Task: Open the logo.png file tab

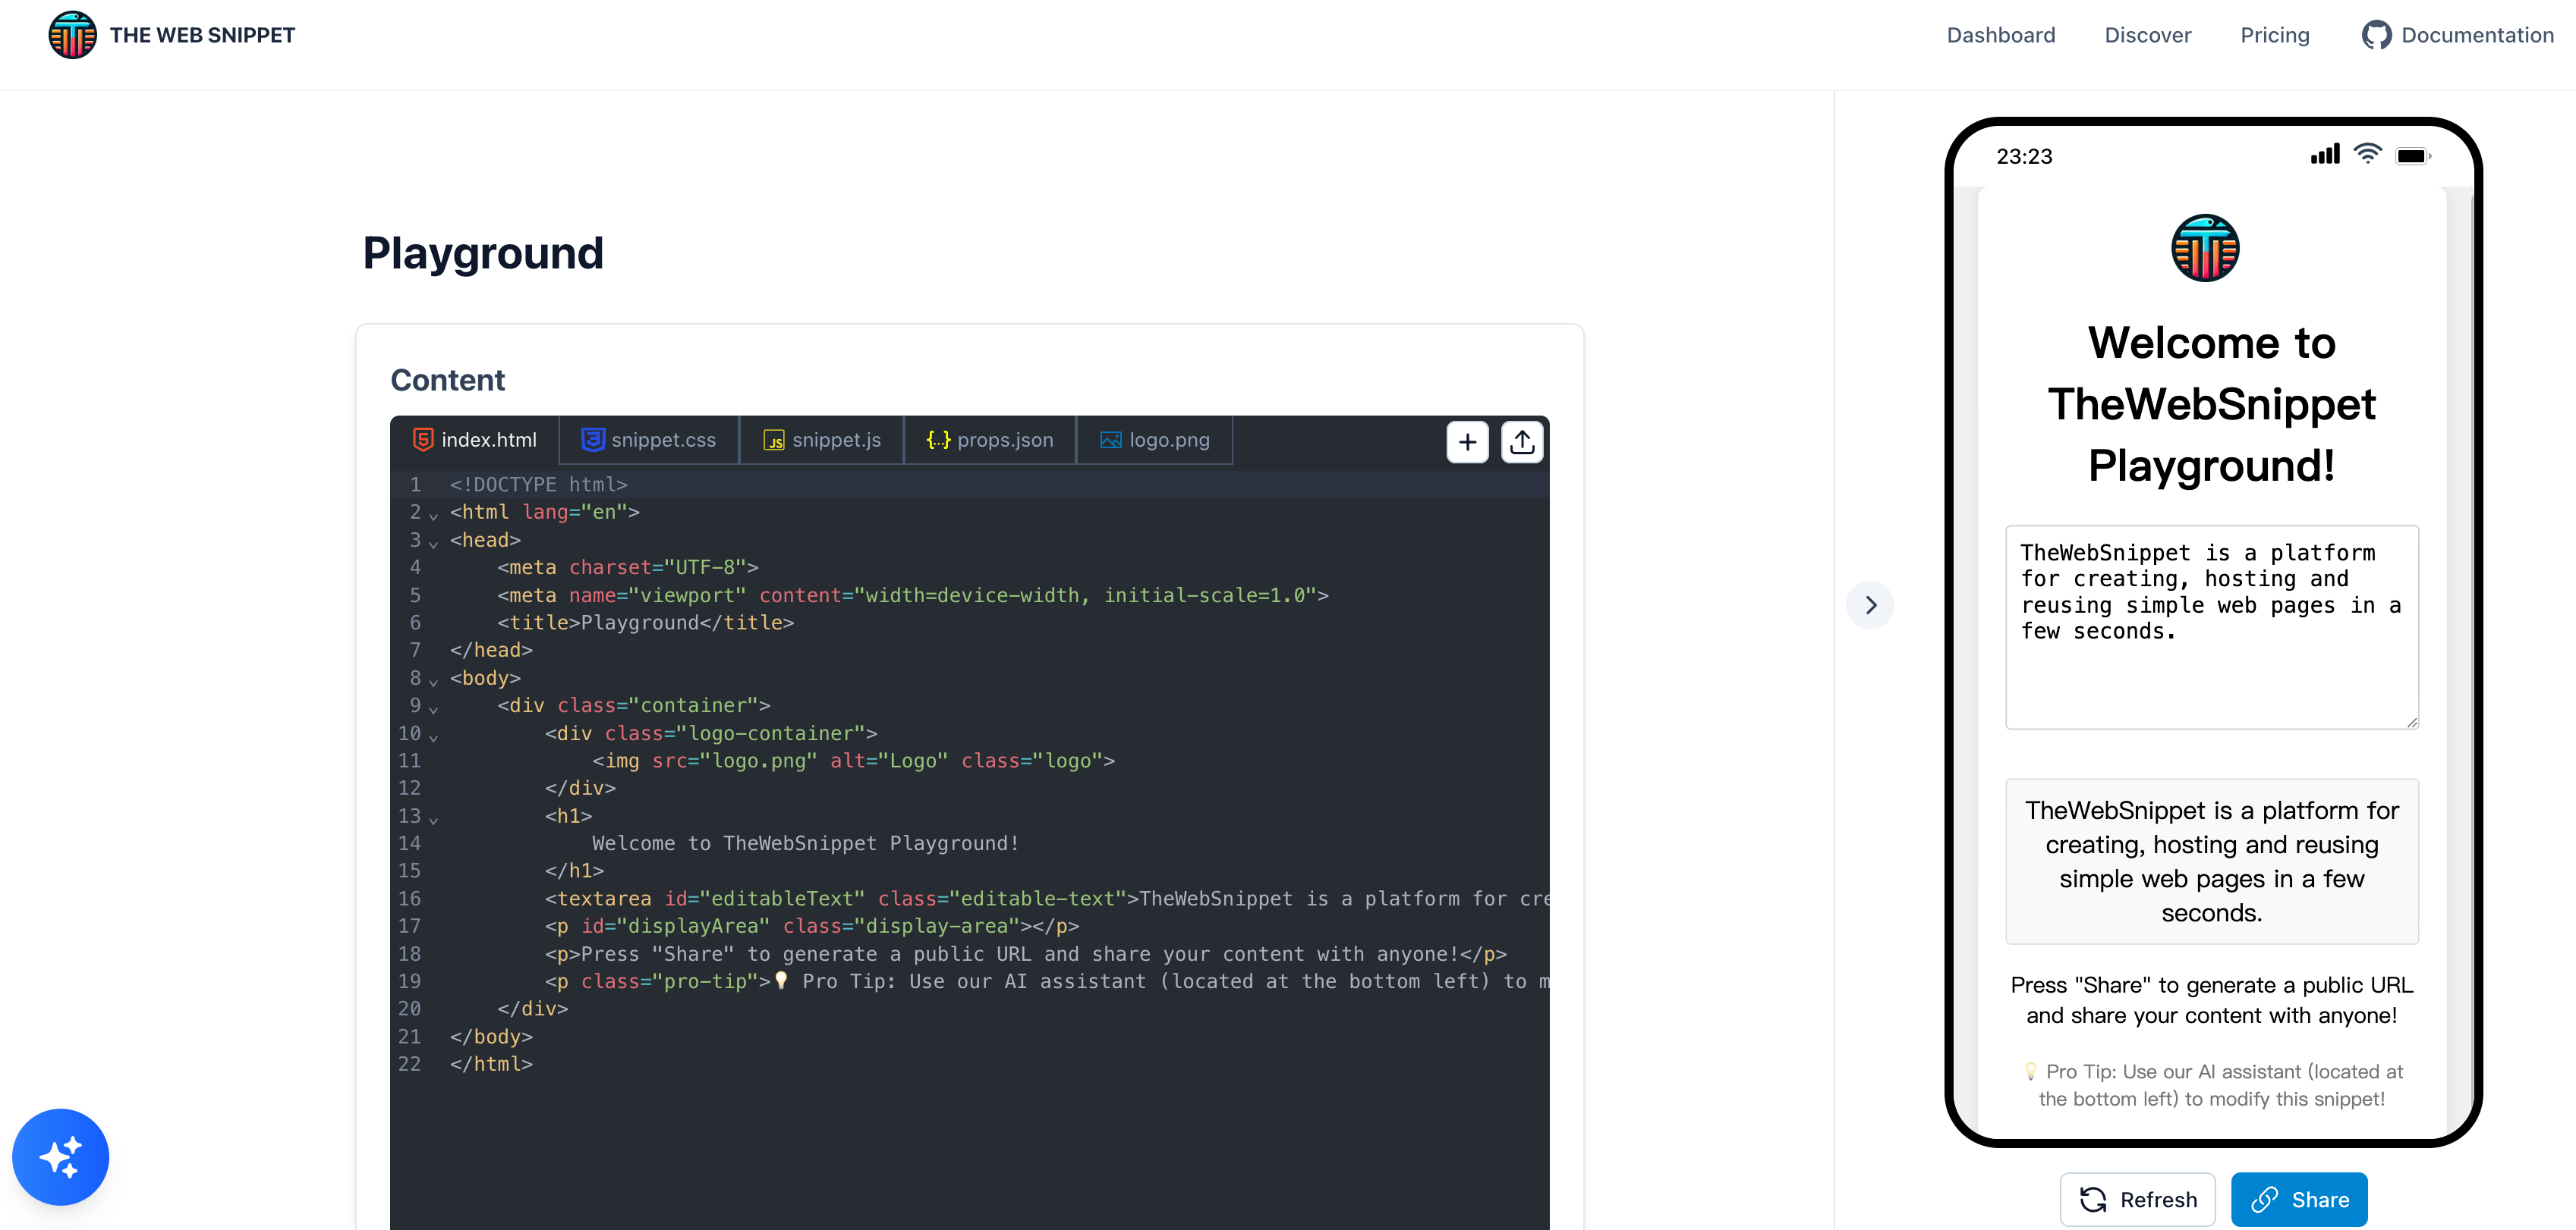Action: [x=1155, y=440]
